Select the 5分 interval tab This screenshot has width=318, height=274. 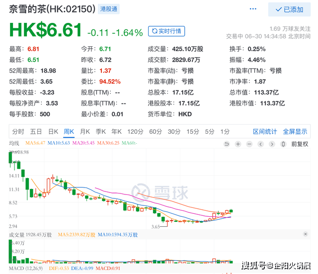[210, 131]
